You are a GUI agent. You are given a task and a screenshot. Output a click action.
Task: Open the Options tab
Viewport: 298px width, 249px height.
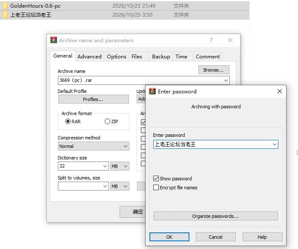(x=117, y=57)
